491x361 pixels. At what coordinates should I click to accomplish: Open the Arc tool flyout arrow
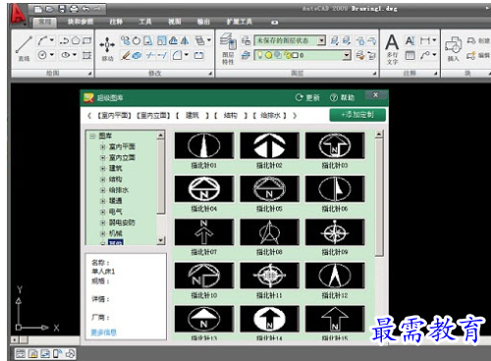tap(52, 40)
